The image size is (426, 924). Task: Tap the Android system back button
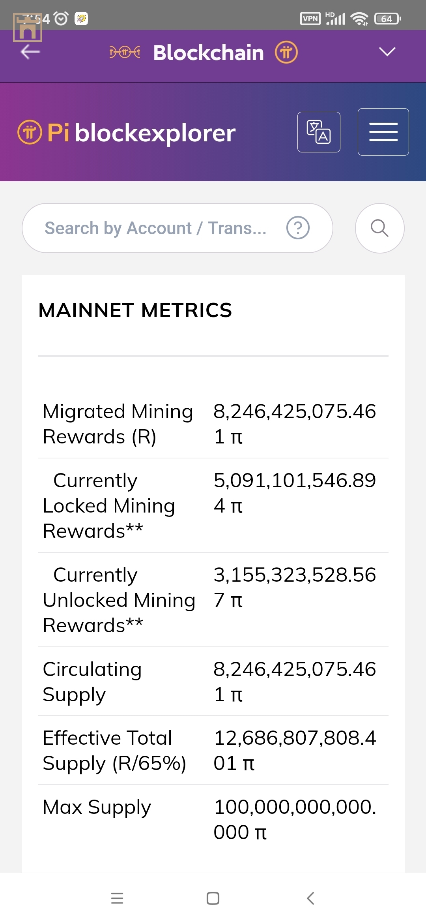tap(310, 898)
